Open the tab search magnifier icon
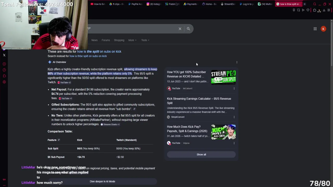Image resolution: width=333 pixels, height=187 pixels. [315, 4]
